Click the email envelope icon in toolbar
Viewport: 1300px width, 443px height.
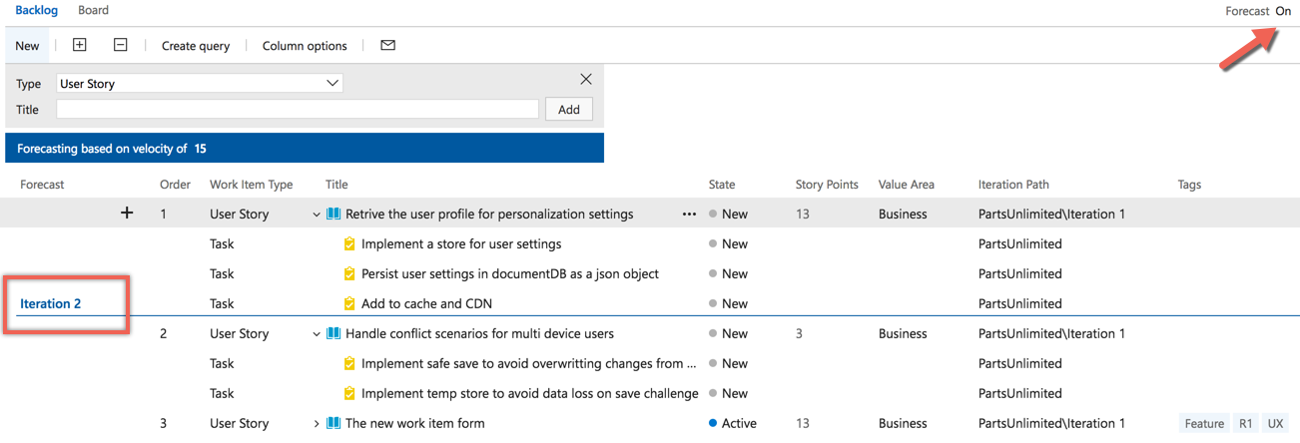click(x=387, y=45)
